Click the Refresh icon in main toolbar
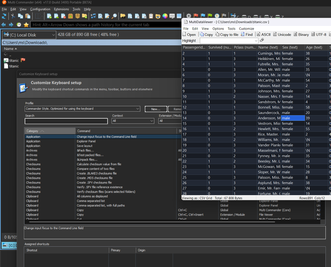Image resolution: width=331 pixels, height=267 pixels. 4,16
